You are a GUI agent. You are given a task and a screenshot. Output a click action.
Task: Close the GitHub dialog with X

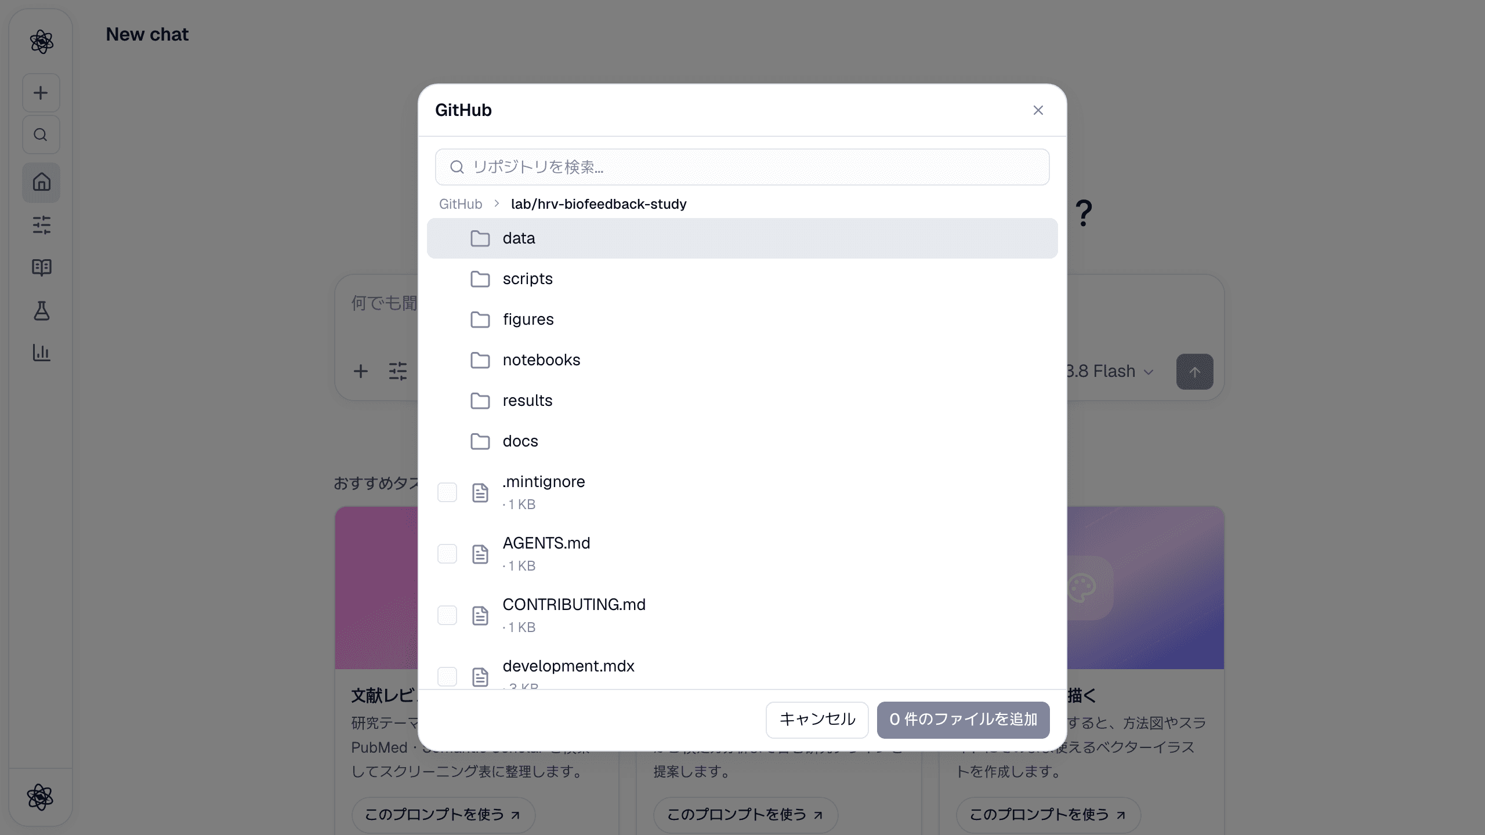(x=1038, y=110)
